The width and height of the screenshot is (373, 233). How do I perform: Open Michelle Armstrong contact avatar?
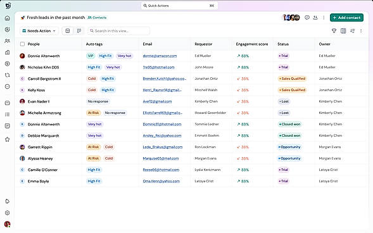tap(22, 113)
